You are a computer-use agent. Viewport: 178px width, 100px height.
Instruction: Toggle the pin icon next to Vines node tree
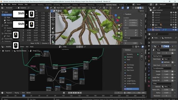pos(85,47)
